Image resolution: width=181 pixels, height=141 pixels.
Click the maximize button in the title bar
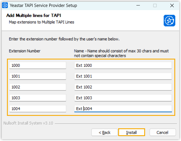tap(155, 5)
